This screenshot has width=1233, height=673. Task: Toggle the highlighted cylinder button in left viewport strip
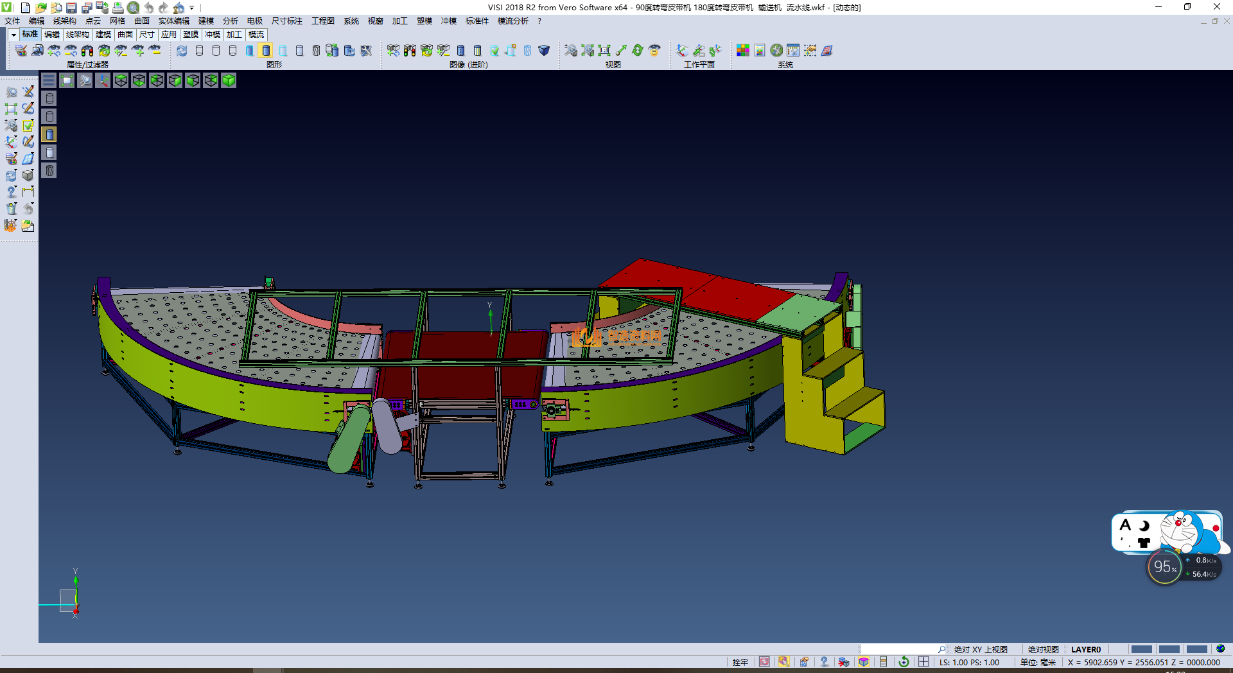point(49,134)
